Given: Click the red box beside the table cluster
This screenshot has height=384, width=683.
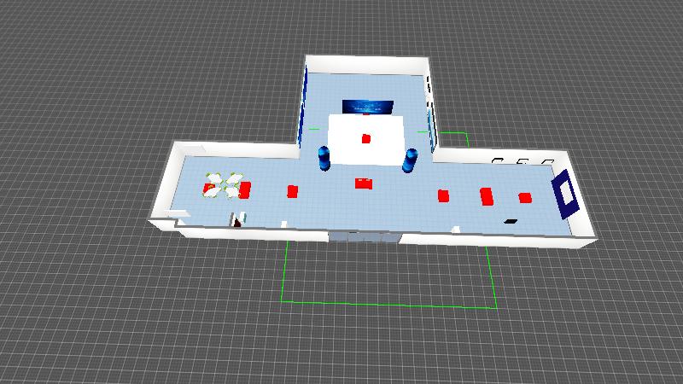Looking at the screenshot, I should pyautogui.click(x=246, y=189).
